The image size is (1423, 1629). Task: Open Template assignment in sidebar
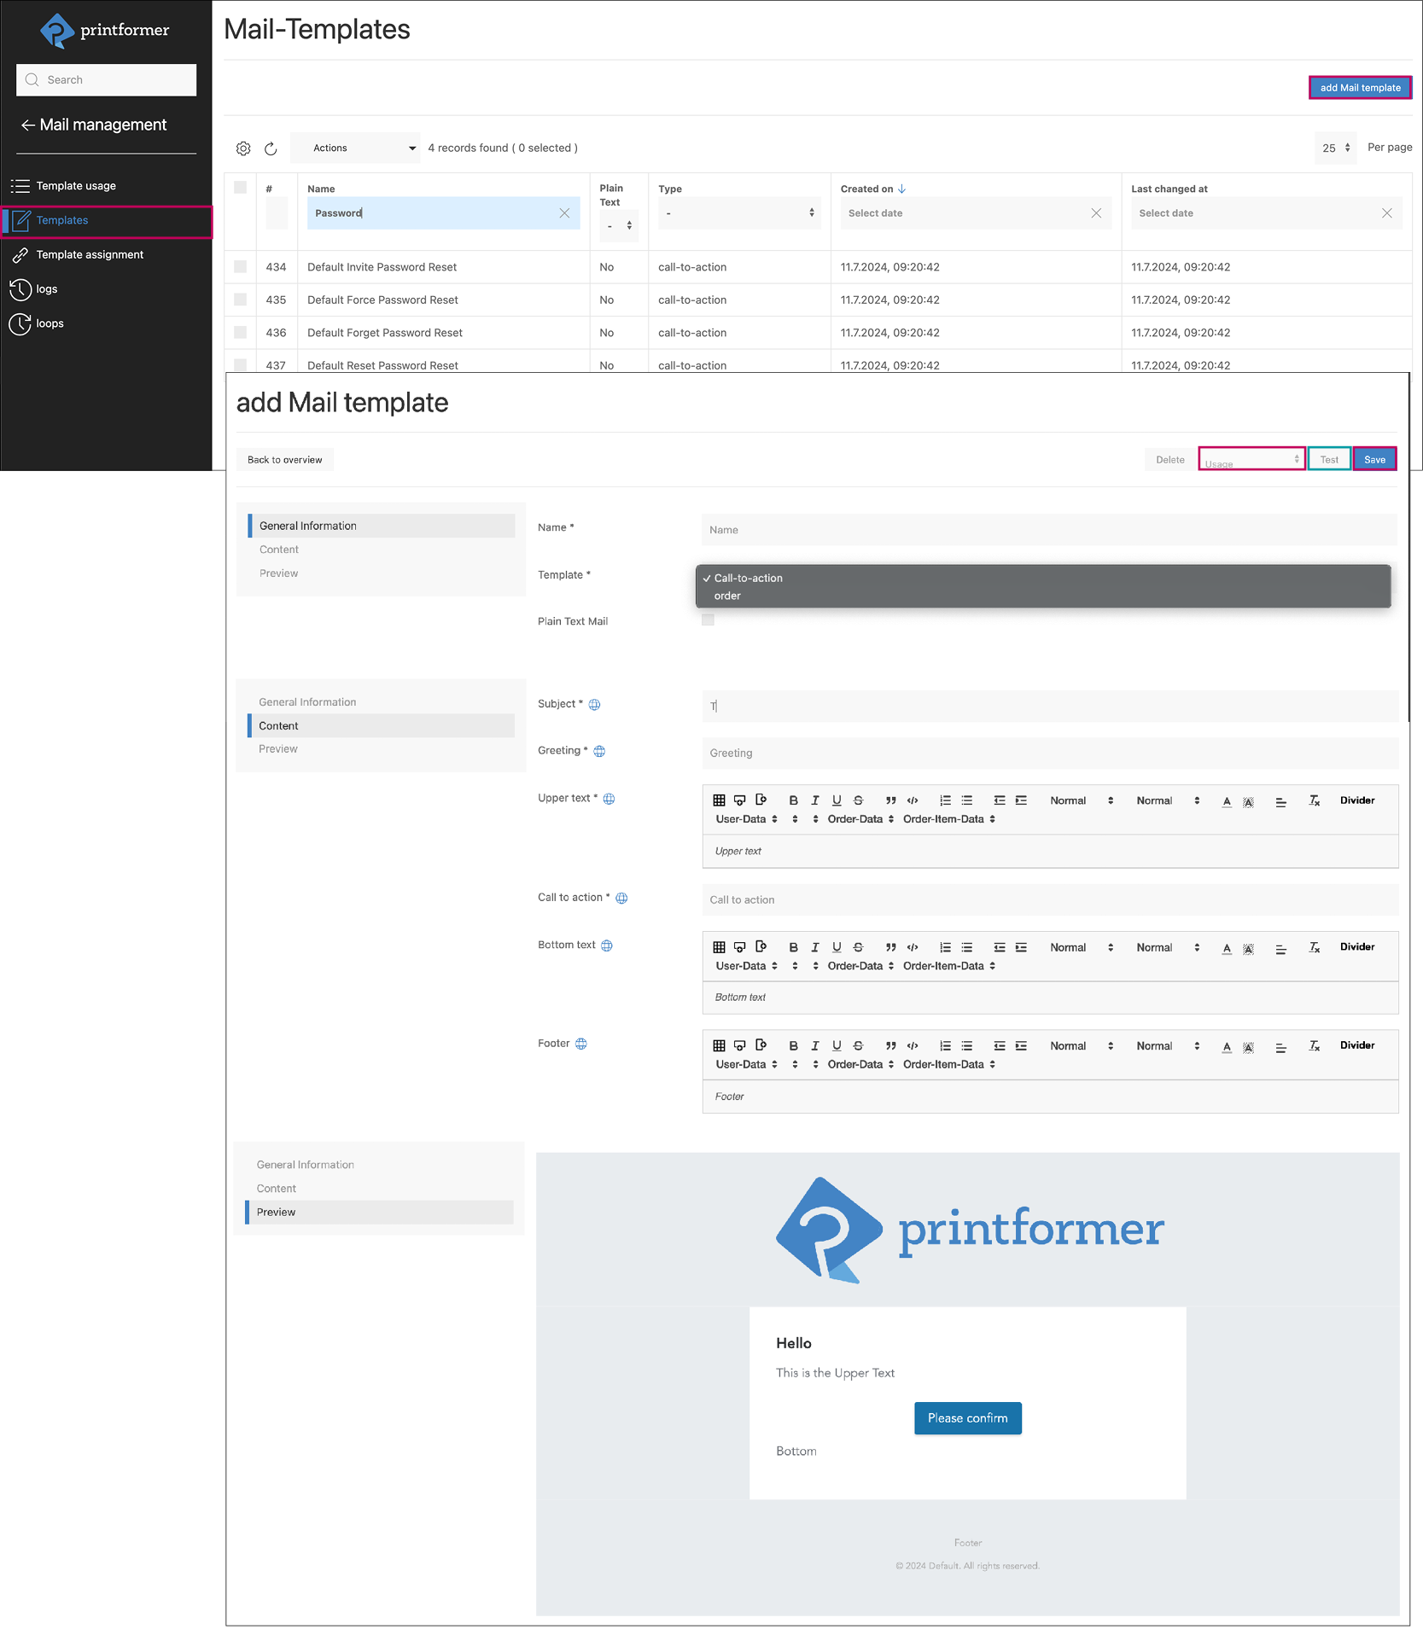(x=90, y=255)
